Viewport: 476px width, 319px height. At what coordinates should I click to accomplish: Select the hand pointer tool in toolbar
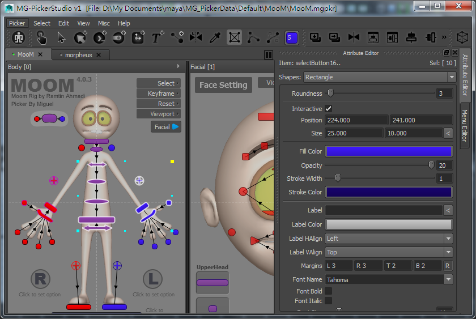[41, 38]
